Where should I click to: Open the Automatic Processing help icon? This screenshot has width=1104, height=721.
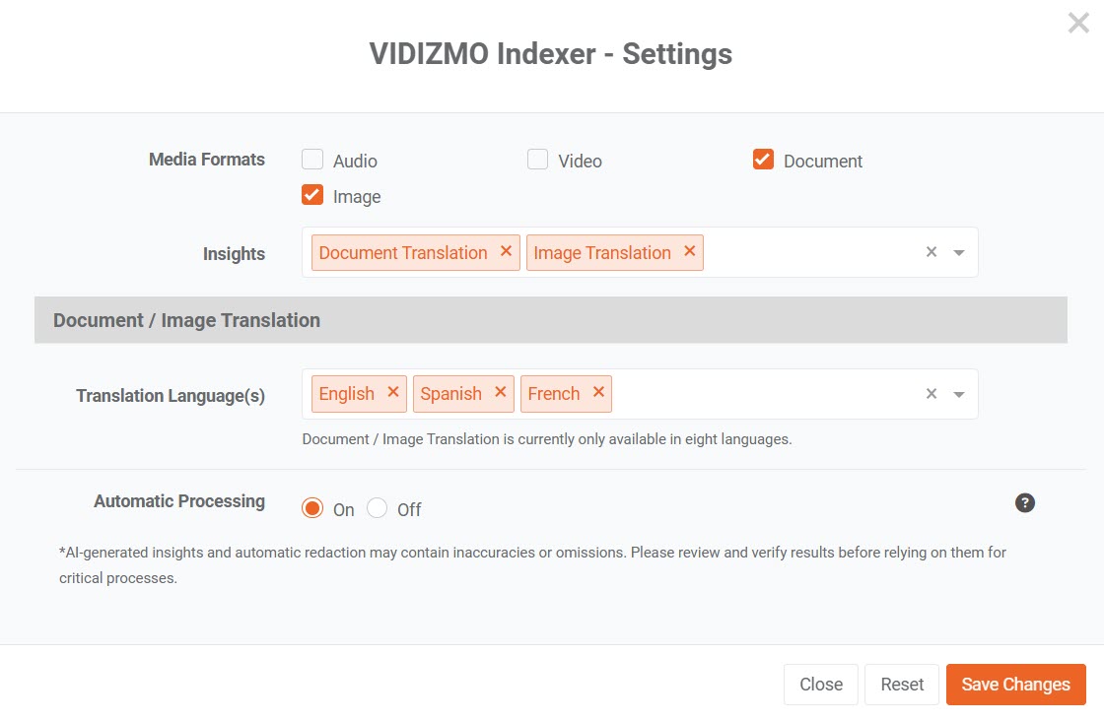point(1024,503)
